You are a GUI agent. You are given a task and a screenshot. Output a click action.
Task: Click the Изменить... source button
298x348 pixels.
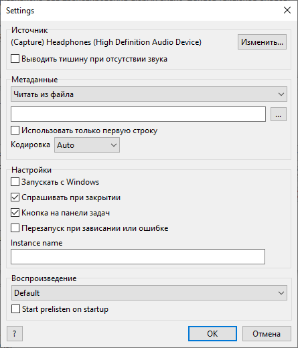point(262,41)
